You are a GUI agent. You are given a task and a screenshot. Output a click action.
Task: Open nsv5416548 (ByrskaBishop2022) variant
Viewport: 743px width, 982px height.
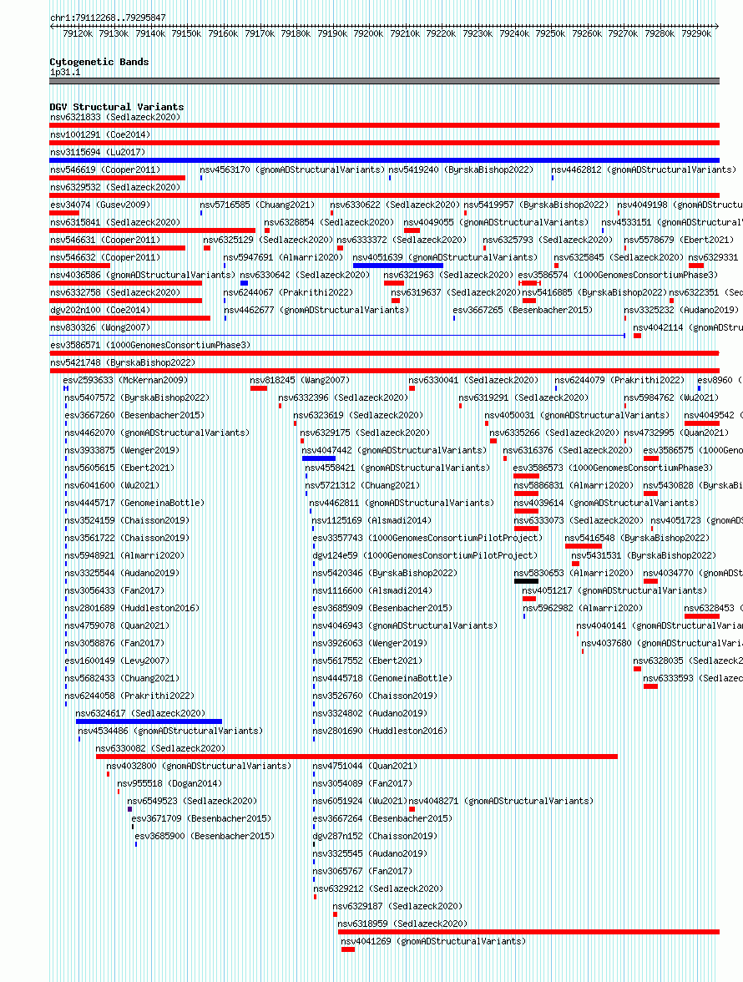(x=637, y=538)
